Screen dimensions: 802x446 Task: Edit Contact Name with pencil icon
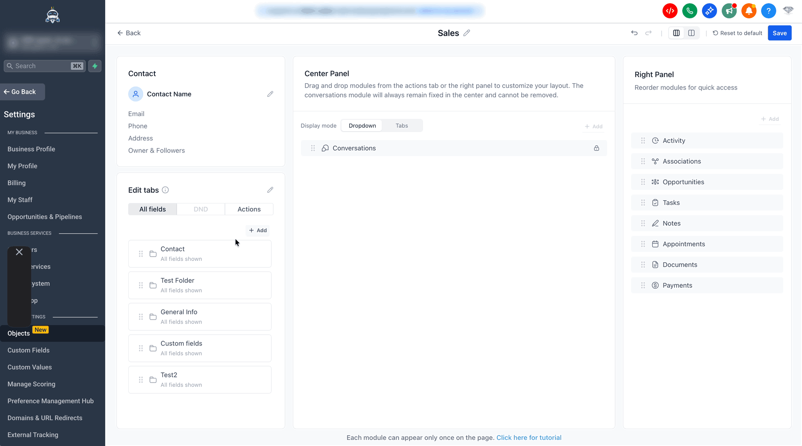coord(270,94)
